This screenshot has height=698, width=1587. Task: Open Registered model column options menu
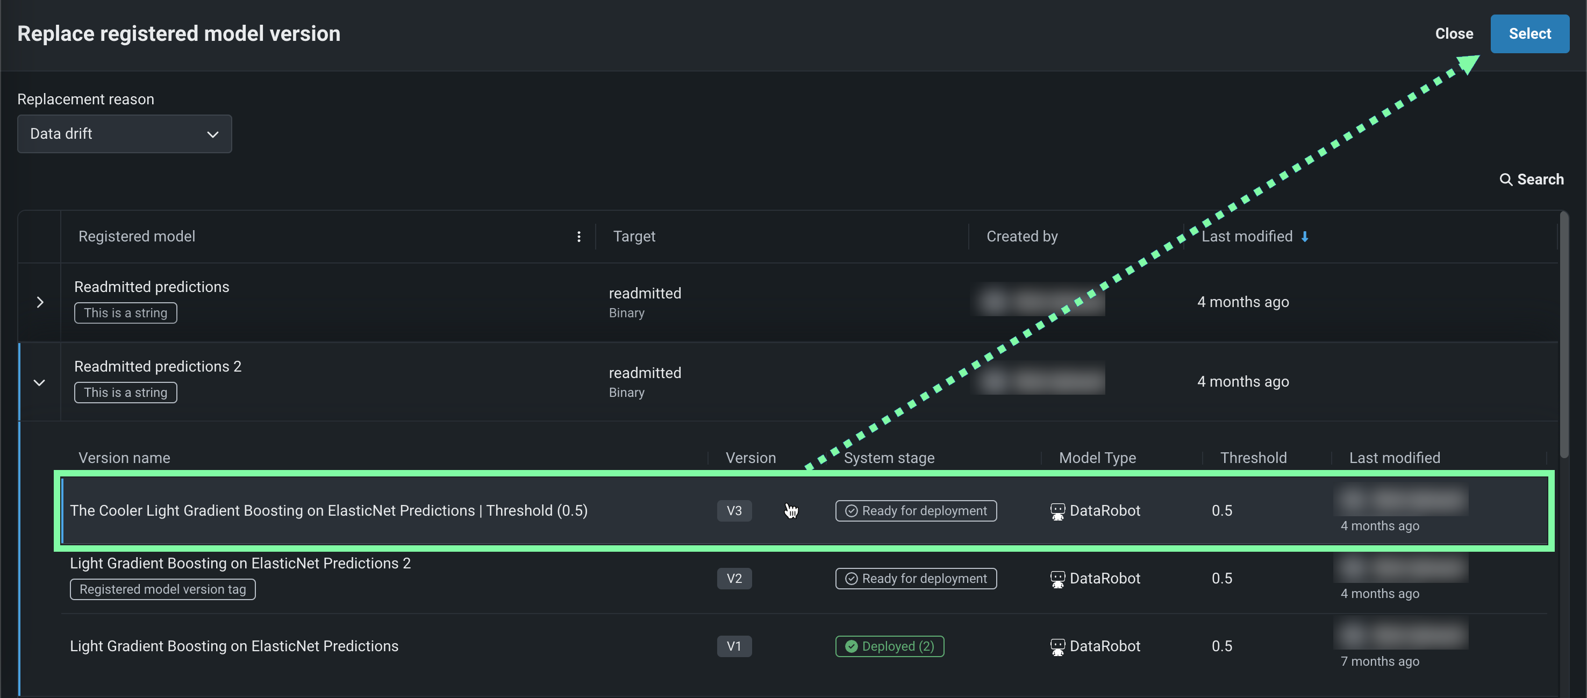click(x=578, y=237)
